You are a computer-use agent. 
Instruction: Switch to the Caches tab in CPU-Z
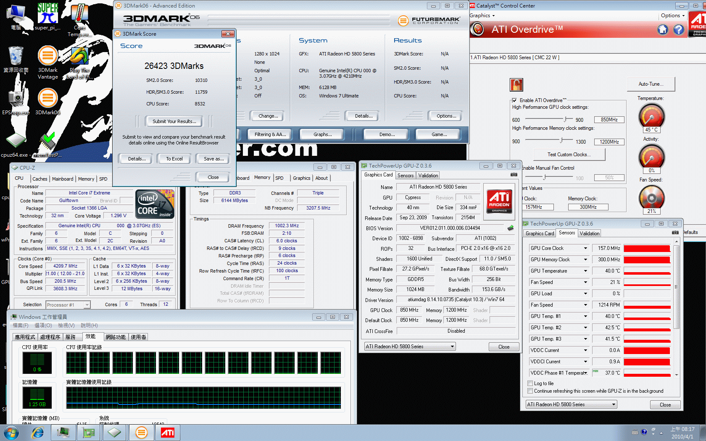[x=40, y=179]
